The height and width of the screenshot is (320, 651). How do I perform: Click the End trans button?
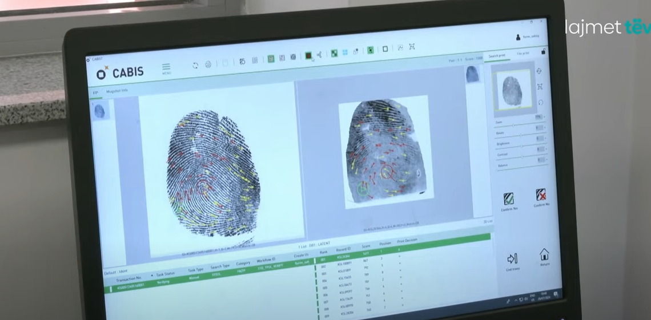click(x=512, y=262)
